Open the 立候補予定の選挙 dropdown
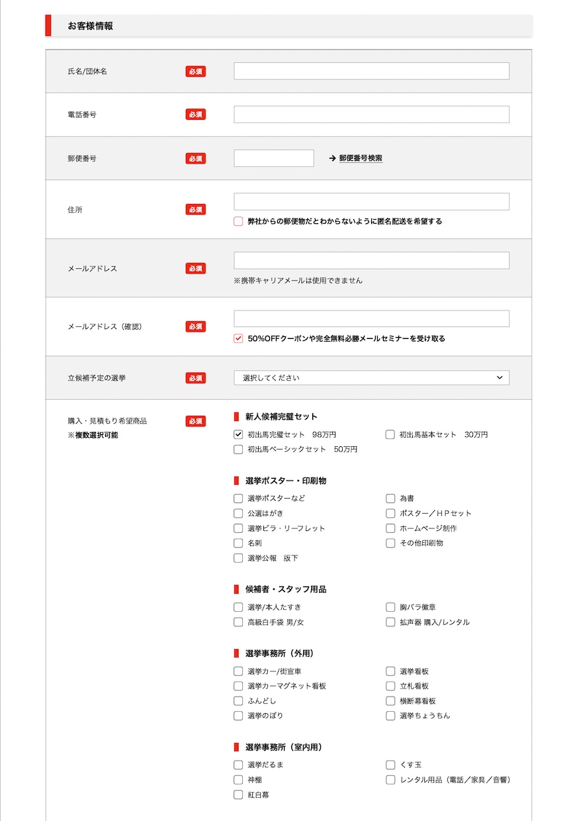This screenshot has width=575, height=821. point(371,377)
